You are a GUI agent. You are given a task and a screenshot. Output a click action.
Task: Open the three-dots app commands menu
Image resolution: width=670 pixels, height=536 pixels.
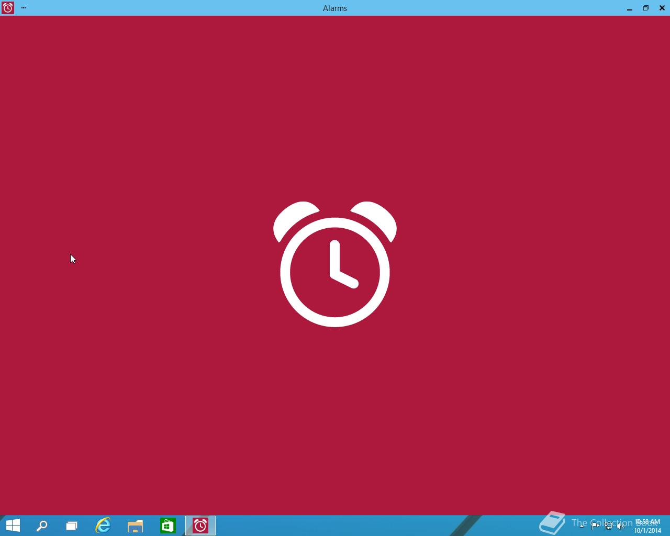pos(24,8)
